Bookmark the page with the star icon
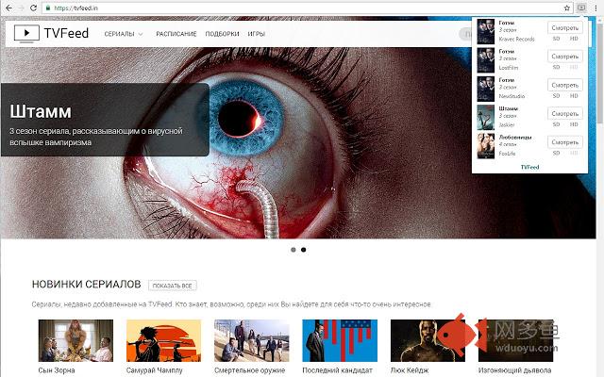The image size is (604, 377). point(566,8)
